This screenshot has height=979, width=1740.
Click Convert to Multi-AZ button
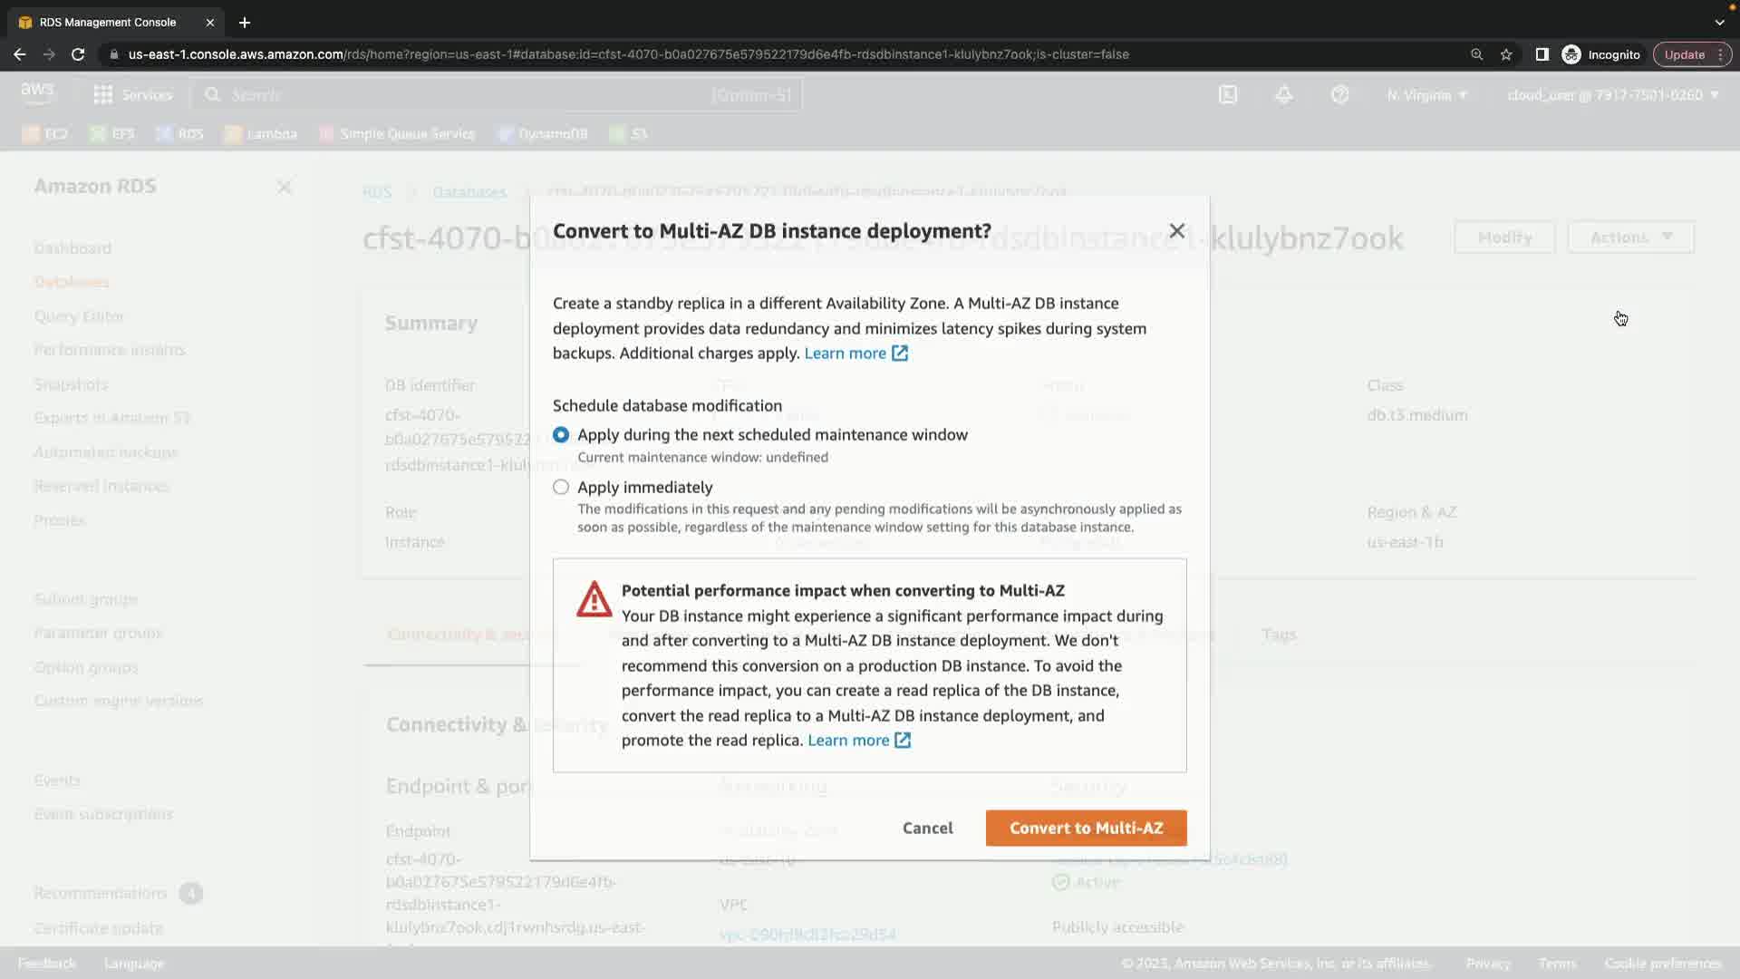(1086, 828)
